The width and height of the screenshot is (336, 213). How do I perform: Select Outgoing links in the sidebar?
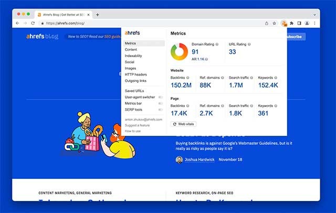[135, 81]
